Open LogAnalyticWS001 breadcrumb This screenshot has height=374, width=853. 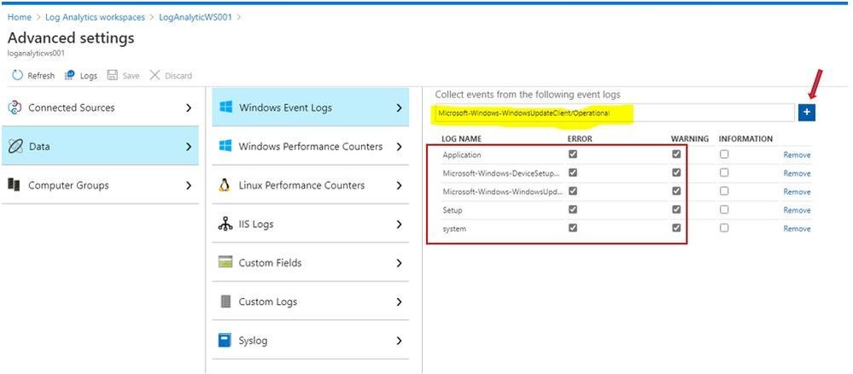point(196,17)
